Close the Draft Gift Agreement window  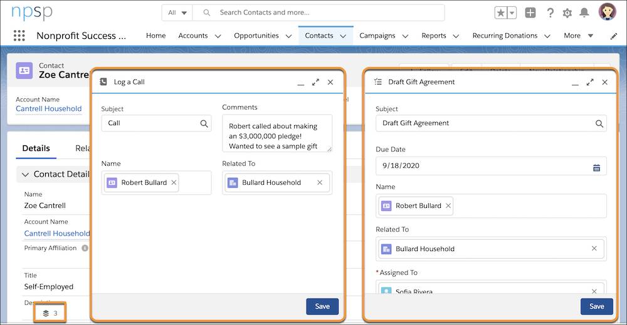[x=604, y=82]
